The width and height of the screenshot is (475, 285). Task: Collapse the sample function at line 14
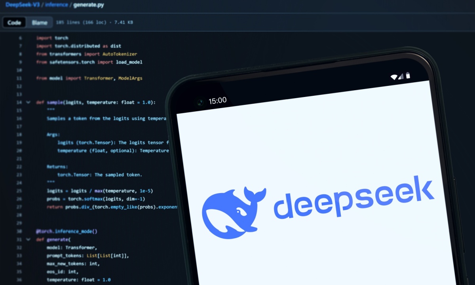(28, 102)
